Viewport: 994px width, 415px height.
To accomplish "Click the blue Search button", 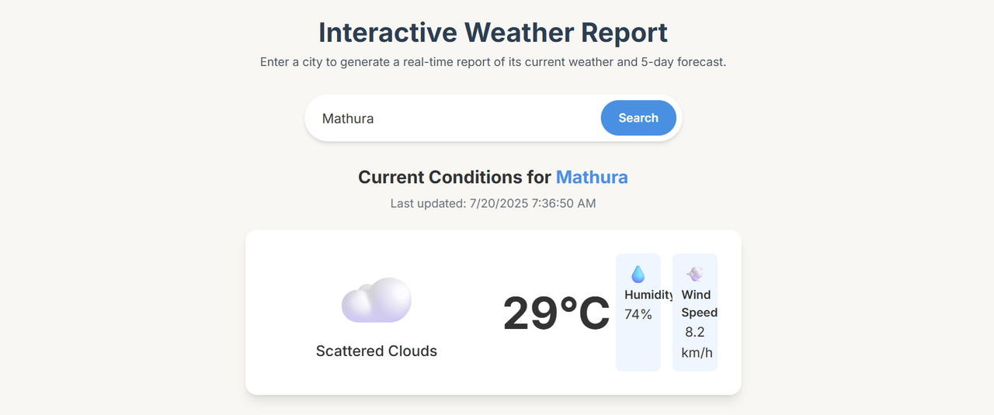I will 638,118.
